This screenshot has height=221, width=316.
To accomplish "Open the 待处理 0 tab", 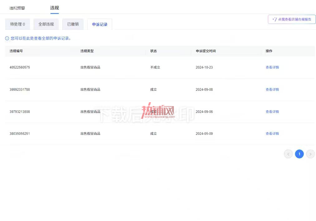I will click(17, 24).
